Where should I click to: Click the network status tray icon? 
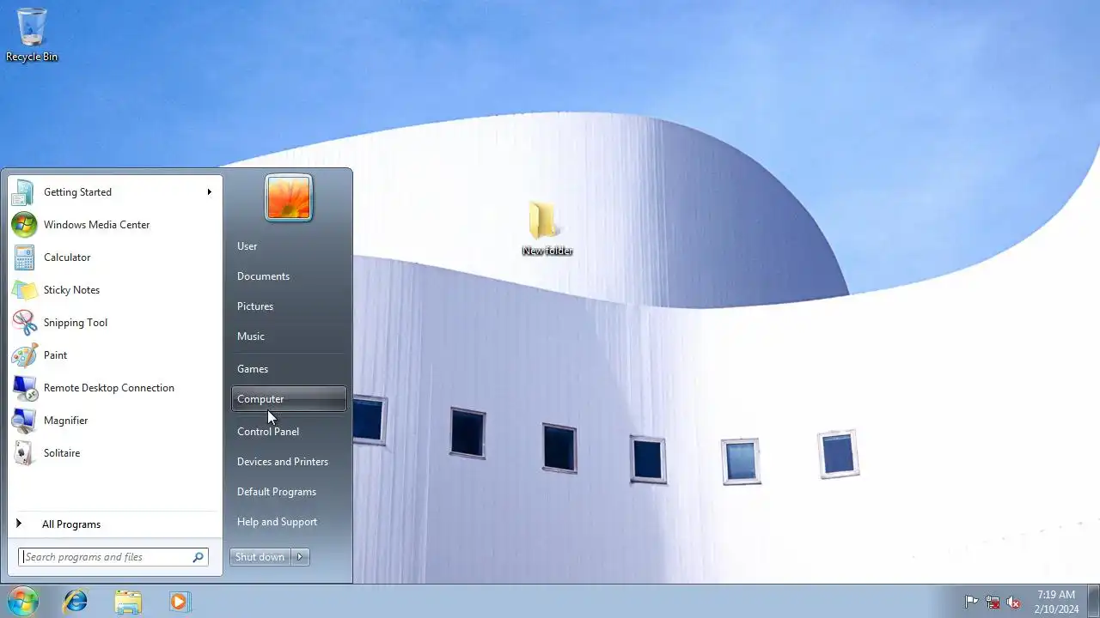click(993, 602)
